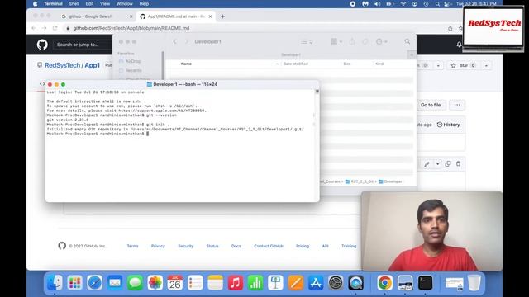Image resolution: width=529 pixels, height=297 pixels.
Task: Click the GitHub octocat logo in header
Action: pyautogui.click(x=42, y=45)
